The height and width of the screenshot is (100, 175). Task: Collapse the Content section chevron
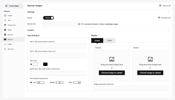click(168, 30)
